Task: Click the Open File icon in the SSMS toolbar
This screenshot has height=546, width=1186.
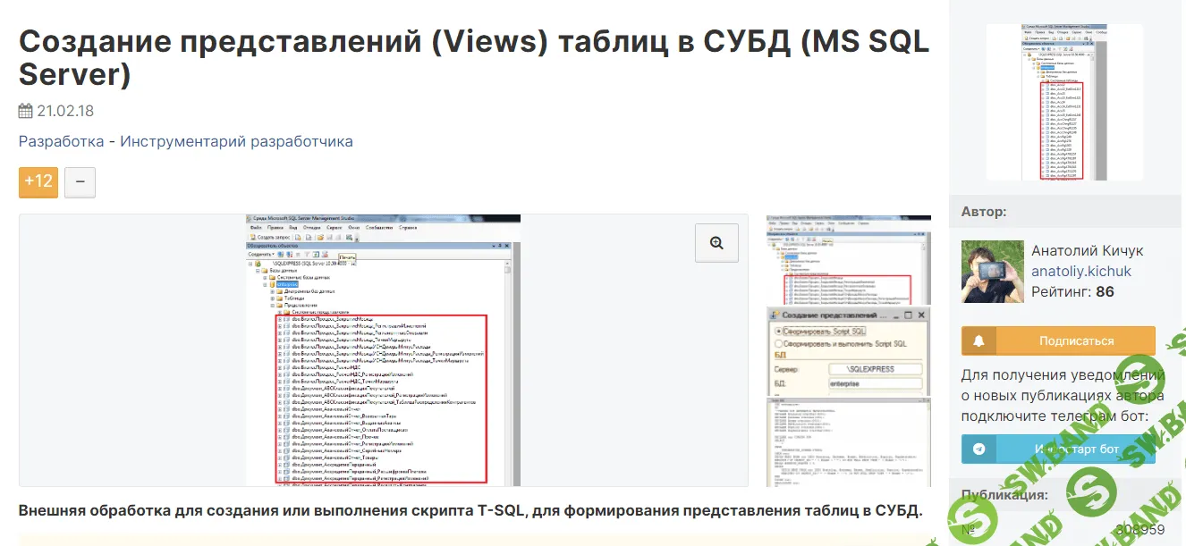Action: point(320,237)
